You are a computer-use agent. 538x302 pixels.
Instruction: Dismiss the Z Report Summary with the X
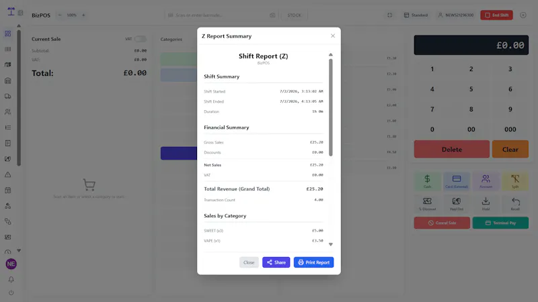[x=333, y=36]
